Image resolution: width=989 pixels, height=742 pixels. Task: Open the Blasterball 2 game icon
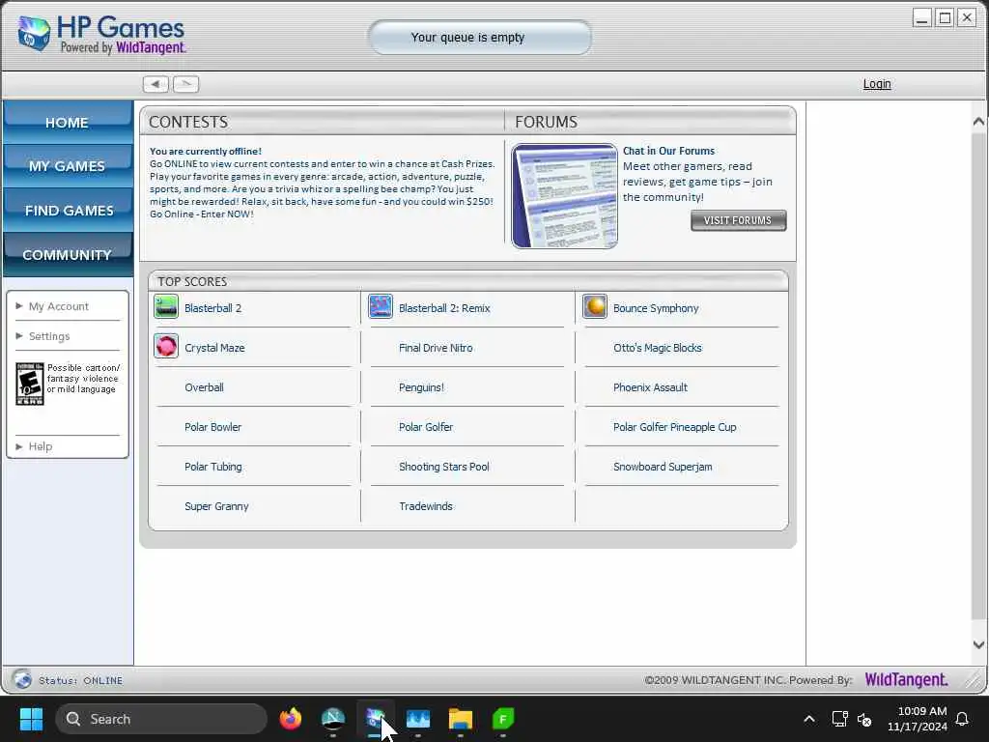(166, 307)
